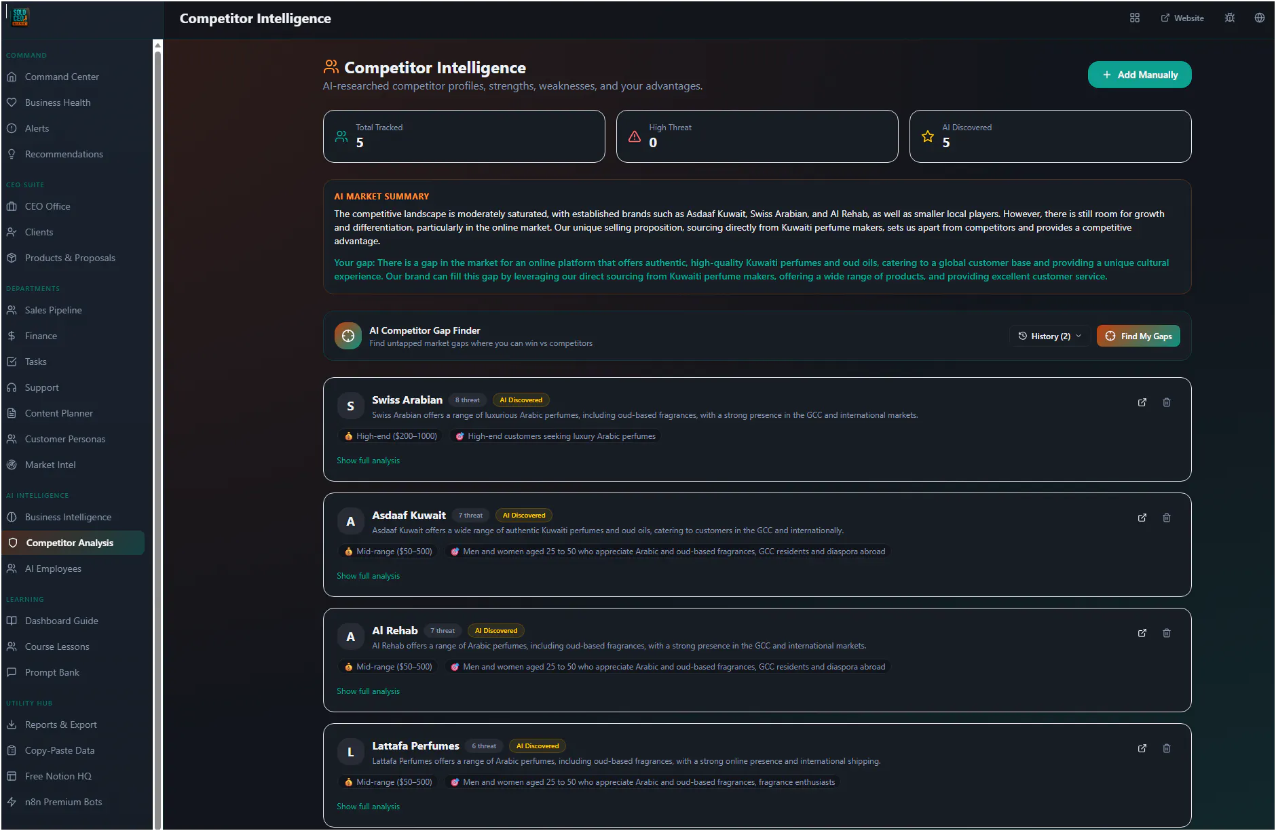
Task: Click the Solo CEO logo
Action: (x=20, y=17)
